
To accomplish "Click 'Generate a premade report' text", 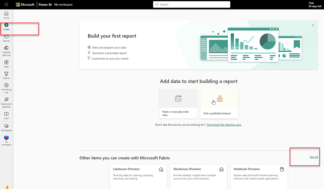I will tap(110, 53).
